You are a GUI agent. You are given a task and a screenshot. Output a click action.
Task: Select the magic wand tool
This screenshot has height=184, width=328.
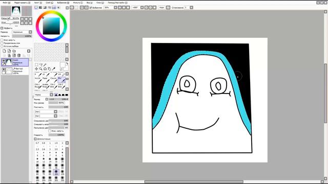(45, 65)
